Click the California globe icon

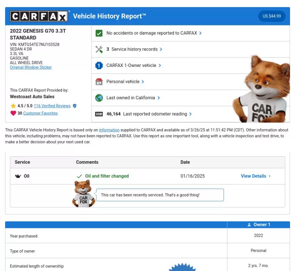(x=99, y=98)
